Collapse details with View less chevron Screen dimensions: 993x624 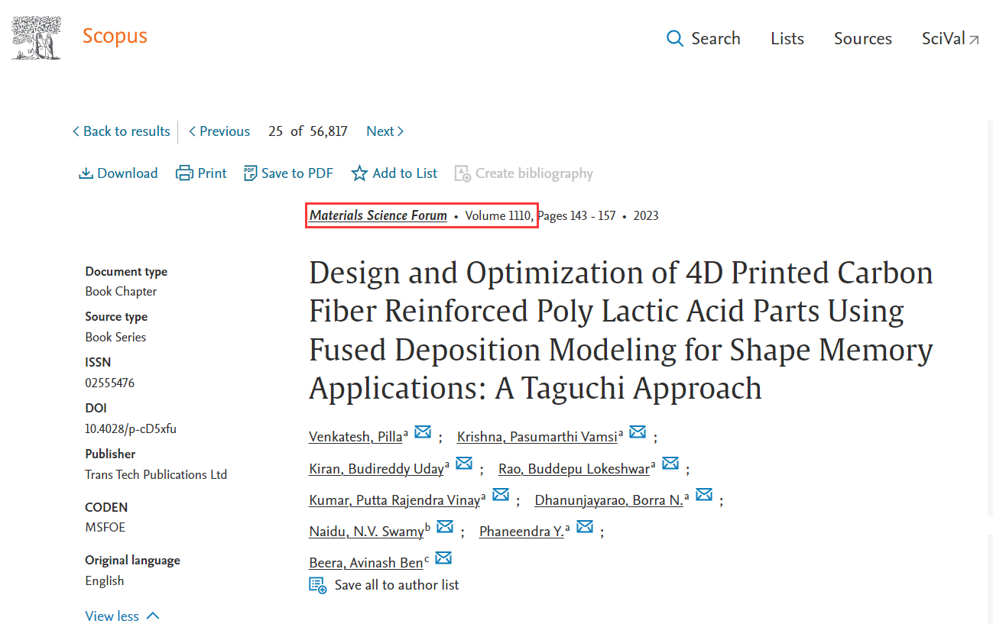pos(152,616)
